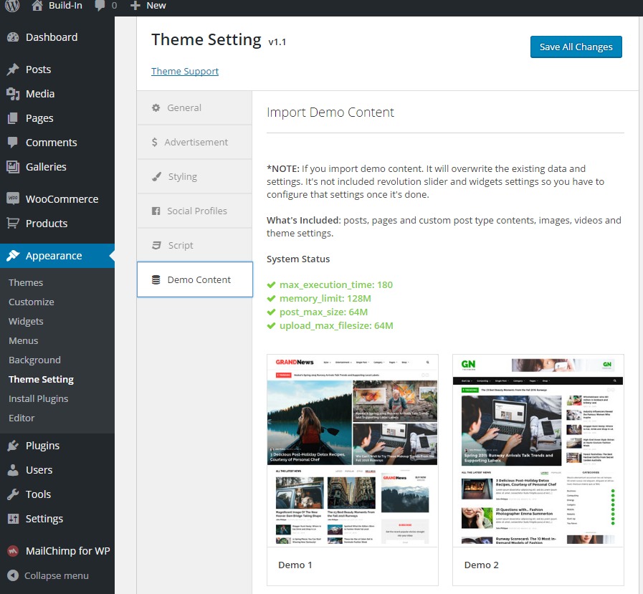Image resolution: width=643 pixels, height=594 pixels.
Task: Click the home icon beside Build-In
Action: point(37,5)
